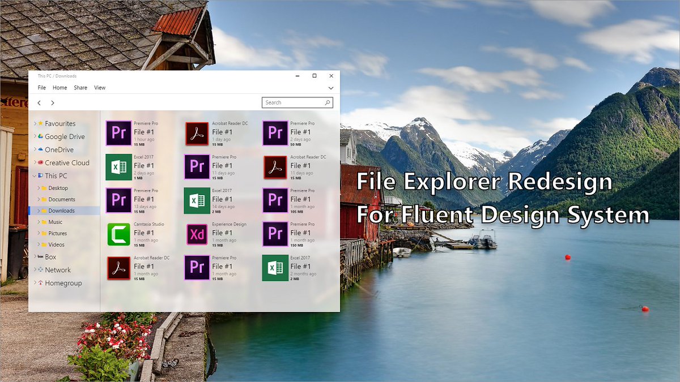
Task: Open the Acrobat Reader DC file from 1 day ago
Action: tap(197, 133)
